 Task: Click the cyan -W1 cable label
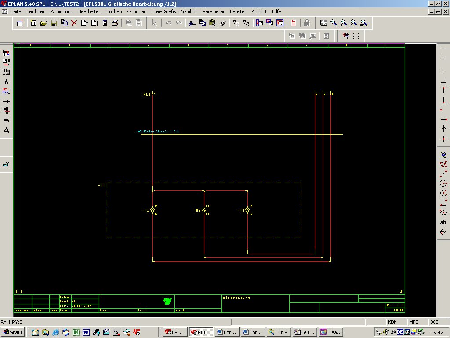(x=157, y=131)
